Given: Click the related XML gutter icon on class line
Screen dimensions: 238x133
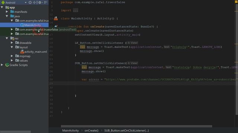Looking at the screenshot, I should coord(56,18).
